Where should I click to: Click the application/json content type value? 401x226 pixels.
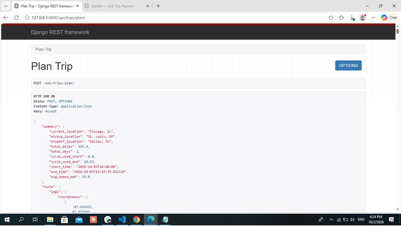tap(76, 106)
